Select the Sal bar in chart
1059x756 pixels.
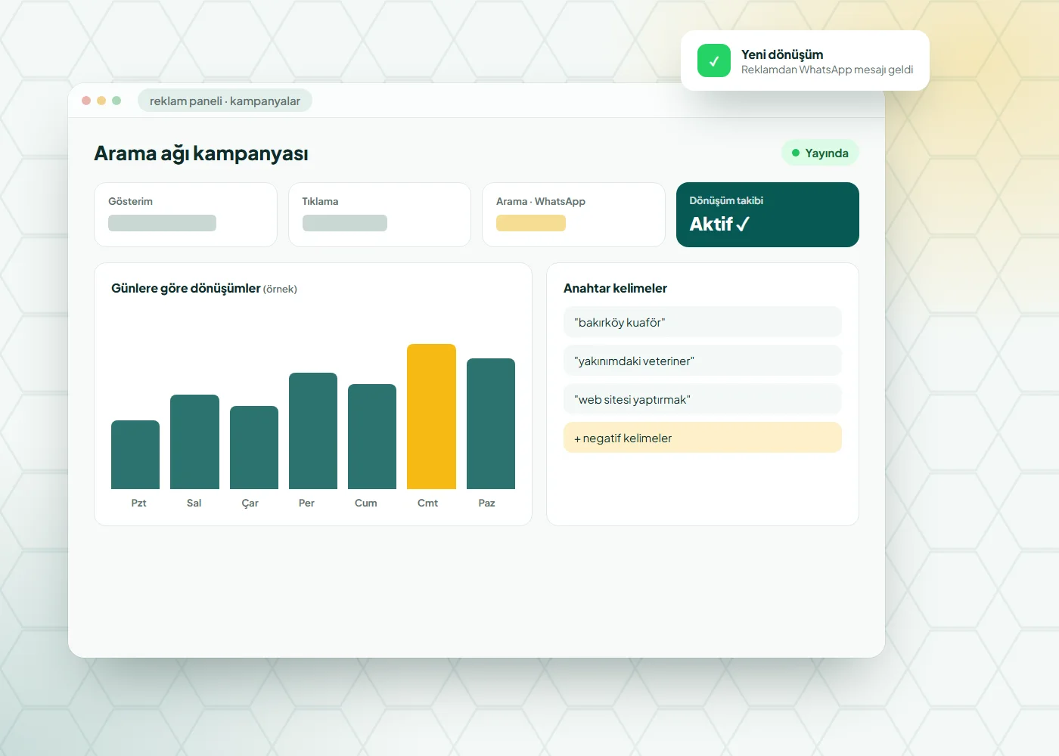pyautogui.click(x=194, y=442)
